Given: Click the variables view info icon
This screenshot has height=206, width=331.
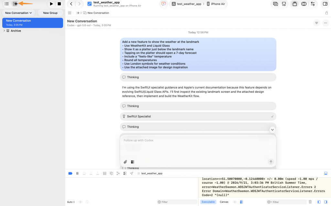Looking at the screenshot, I should (x=87, y=202).
